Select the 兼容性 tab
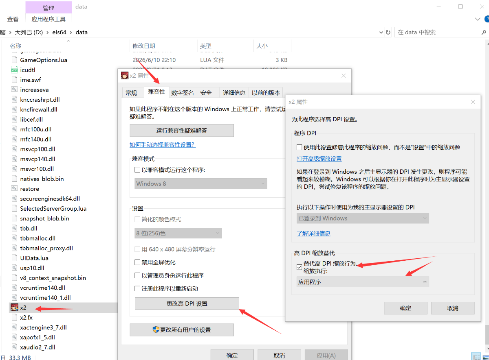 (x=156, y=92)
